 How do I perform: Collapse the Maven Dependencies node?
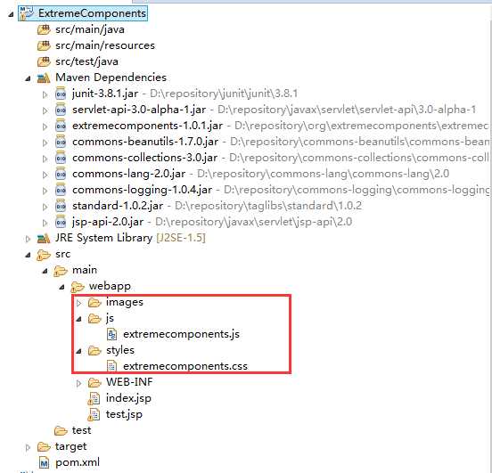29,78
